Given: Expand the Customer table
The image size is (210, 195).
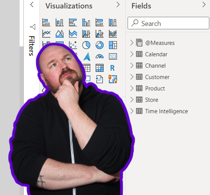Looking at the screenshot, I should (x=132, y=77).
